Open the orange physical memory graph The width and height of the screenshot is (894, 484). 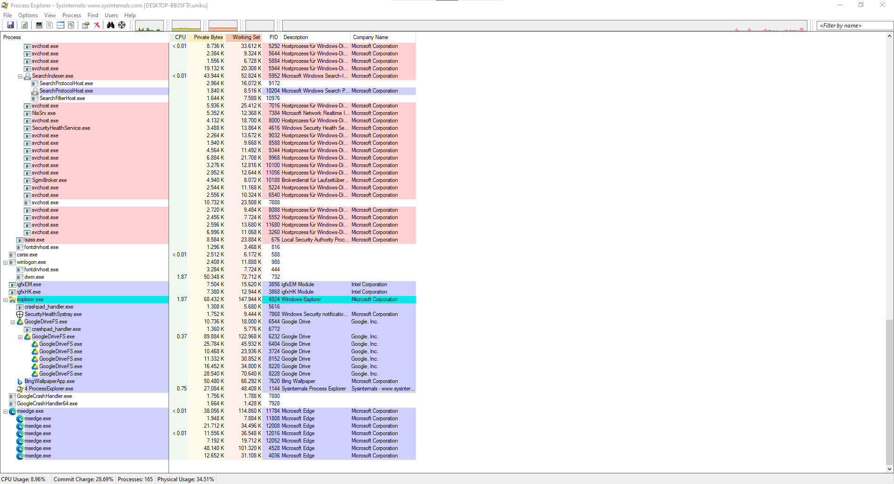223,26
